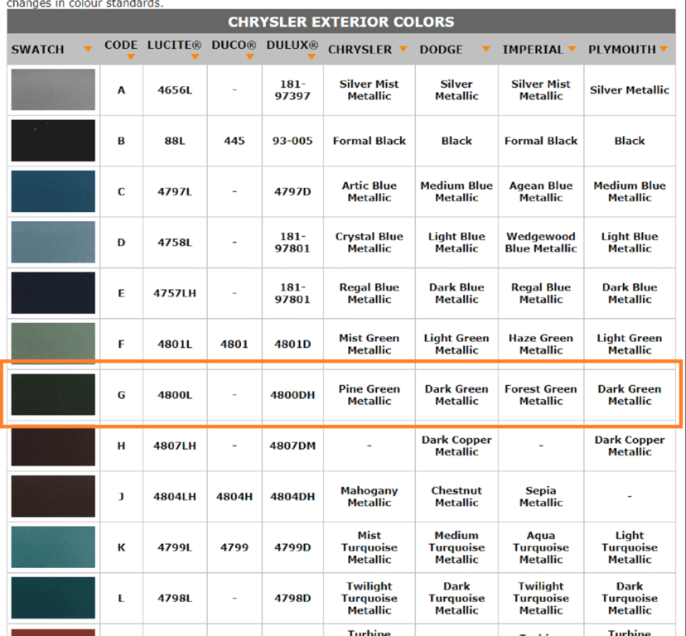The width and height of the screenshot is (686, 636).
Task: Click the DUCO column sort arrow
Action: 251,57
